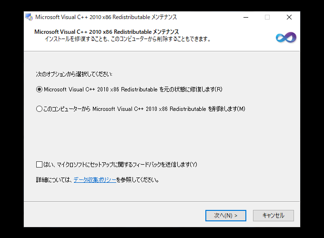Click the 次のオプションから選択してください text
324x238 pixels.
(74, 74)
